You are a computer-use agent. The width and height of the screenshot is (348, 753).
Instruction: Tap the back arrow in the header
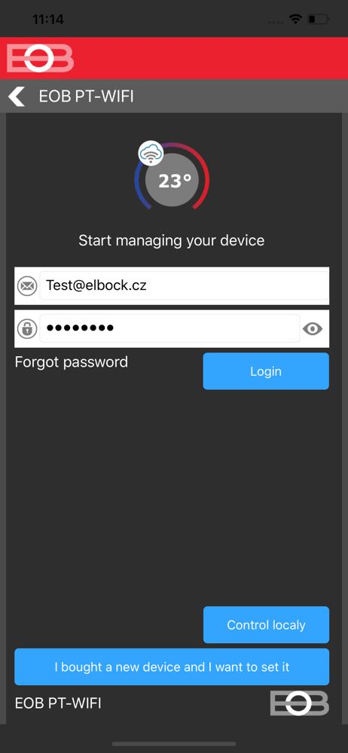tap(17, 96)
